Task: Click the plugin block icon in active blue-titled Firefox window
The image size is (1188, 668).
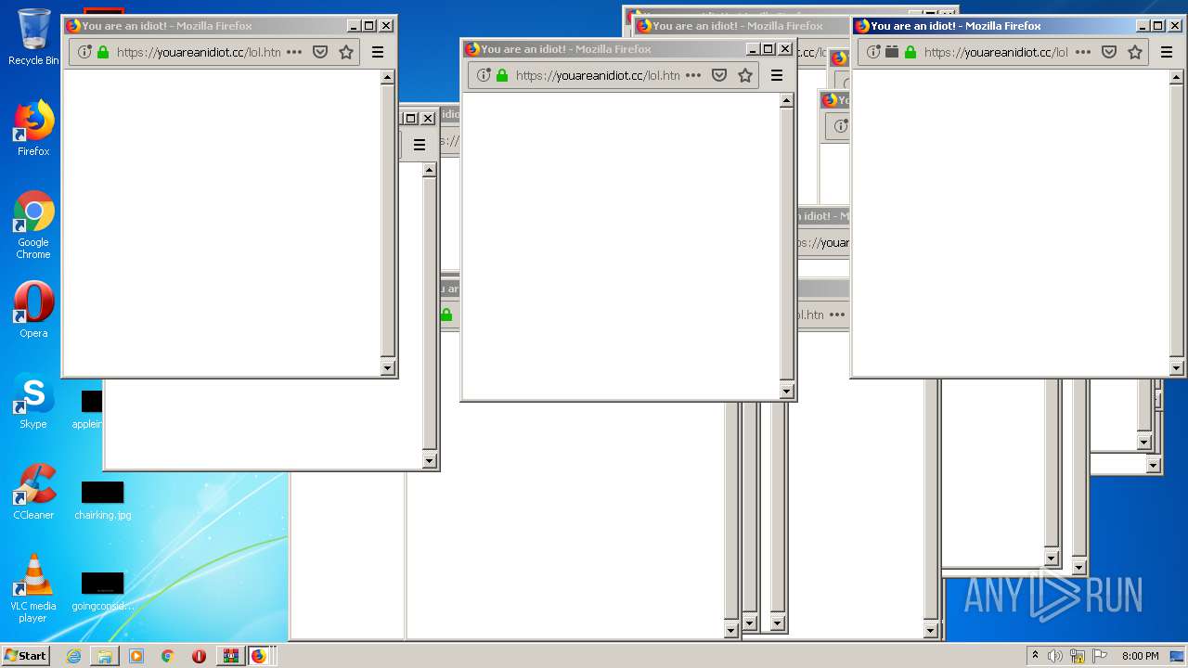Action: click(x=892, y=52)
